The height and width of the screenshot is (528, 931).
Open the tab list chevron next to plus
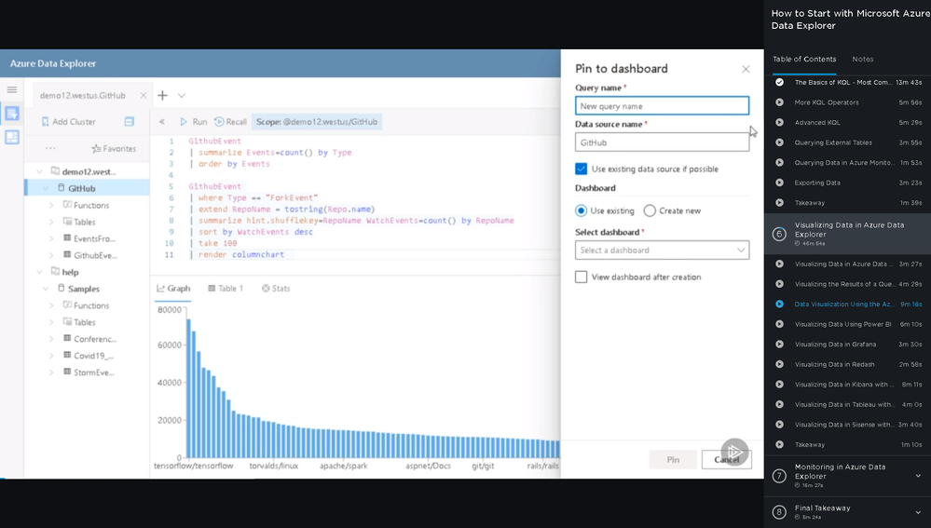[x=182, y=96]
